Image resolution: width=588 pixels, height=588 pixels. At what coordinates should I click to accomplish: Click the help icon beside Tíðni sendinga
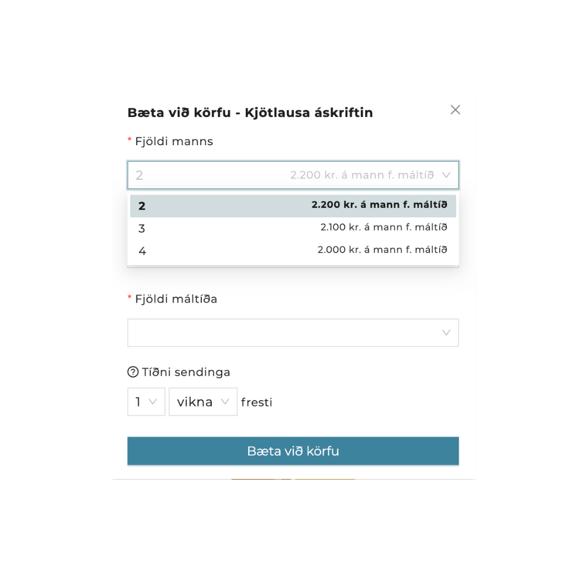[133, 372]
